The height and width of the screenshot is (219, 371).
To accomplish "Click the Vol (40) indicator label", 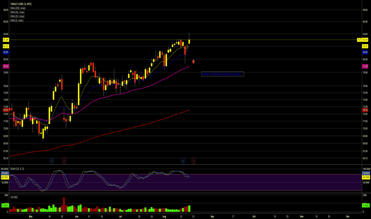I will click(14, 197).
